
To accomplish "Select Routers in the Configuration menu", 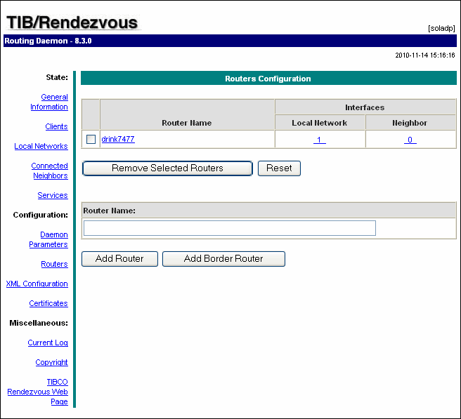I will click(54, 264).
